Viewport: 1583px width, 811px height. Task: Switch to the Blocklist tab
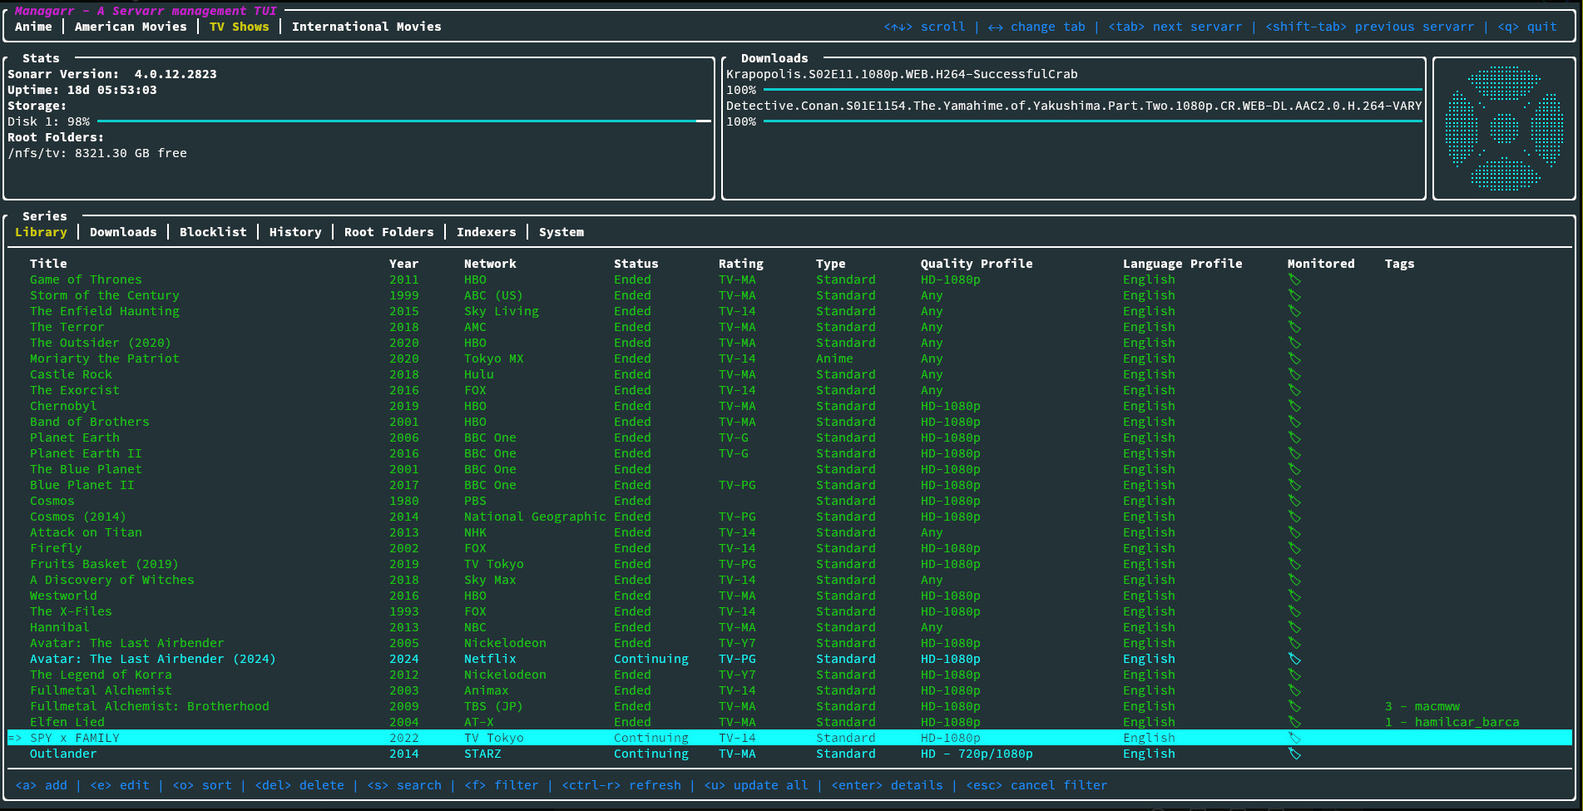click(213, 232)
